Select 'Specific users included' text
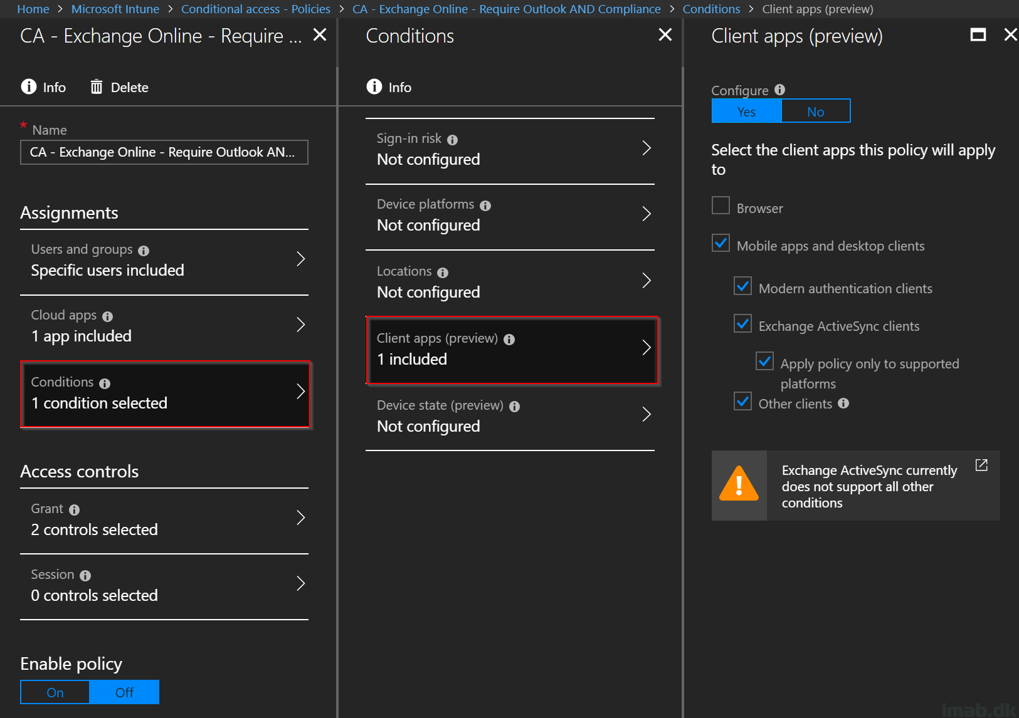1019x718 pixels. pyautogui.click(x=108, y=270)
